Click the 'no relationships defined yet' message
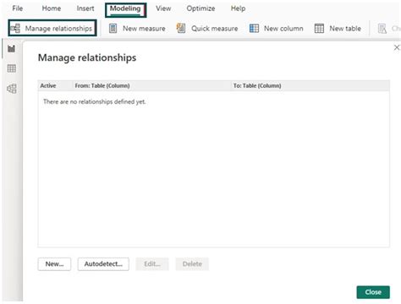Screen dimensions: 401x304 tap(95, 101)
